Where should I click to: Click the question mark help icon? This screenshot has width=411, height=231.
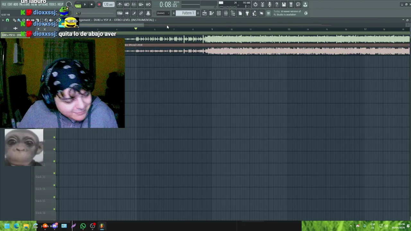tap(276, 4)
